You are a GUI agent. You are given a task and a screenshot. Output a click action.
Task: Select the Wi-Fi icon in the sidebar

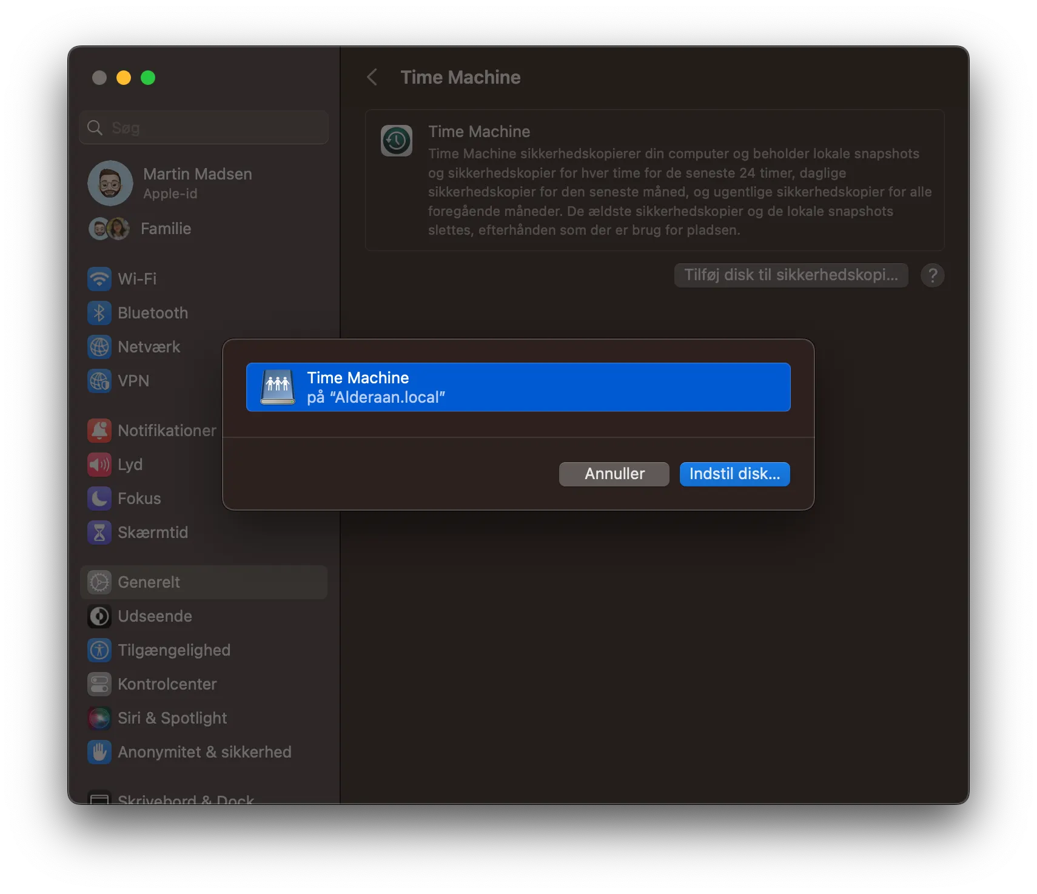point(99,279)
